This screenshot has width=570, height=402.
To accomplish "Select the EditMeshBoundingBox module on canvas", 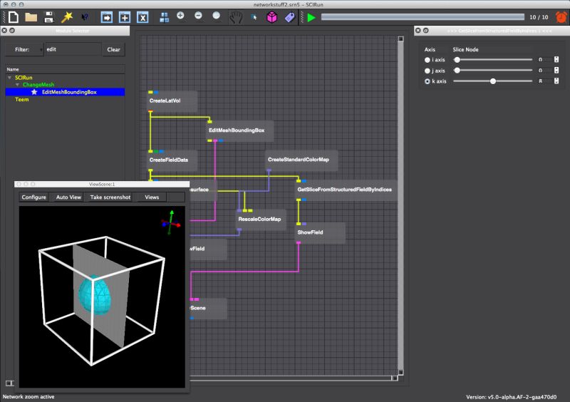I will (x=240, y=130).
